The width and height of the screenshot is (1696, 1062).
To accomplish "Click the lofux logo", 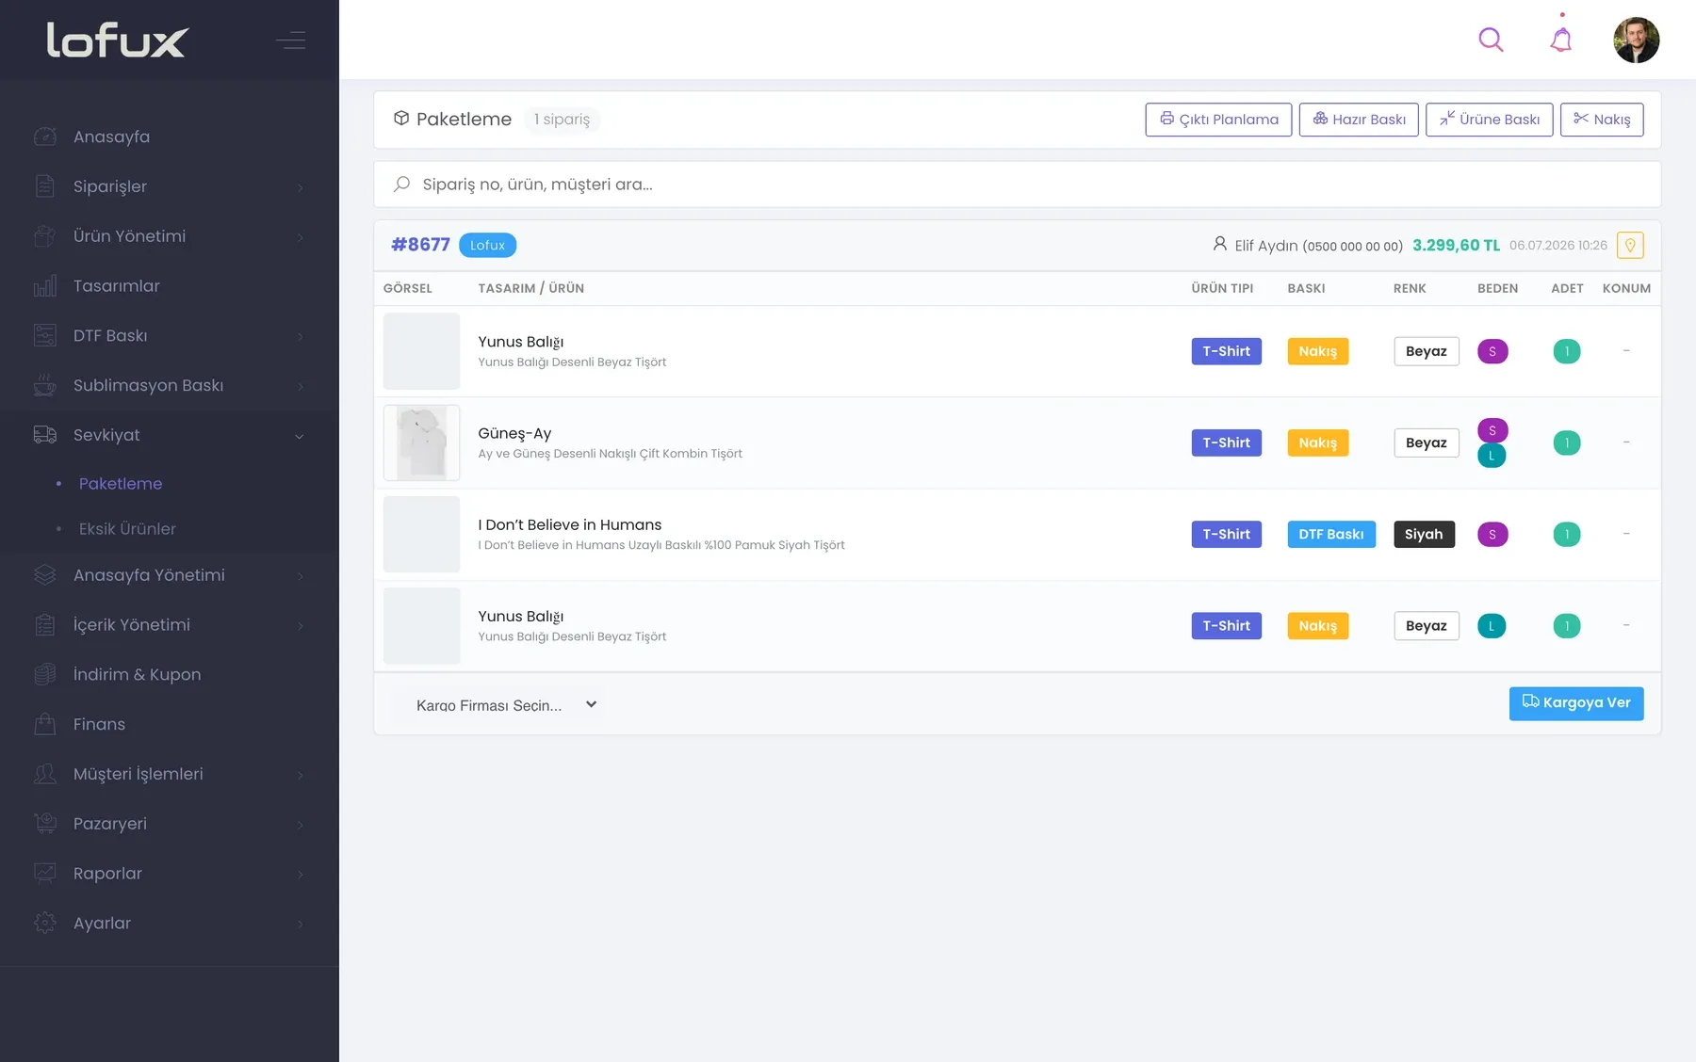I will (118, 40).
